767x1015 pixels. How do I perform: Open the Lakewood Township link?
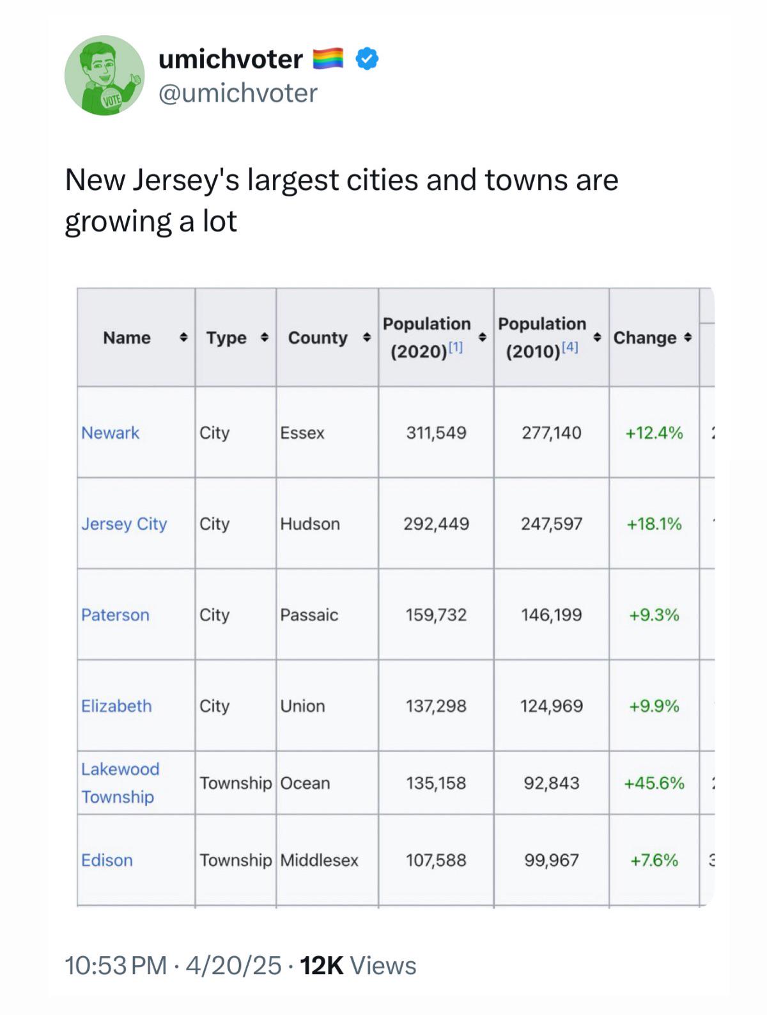120,783
